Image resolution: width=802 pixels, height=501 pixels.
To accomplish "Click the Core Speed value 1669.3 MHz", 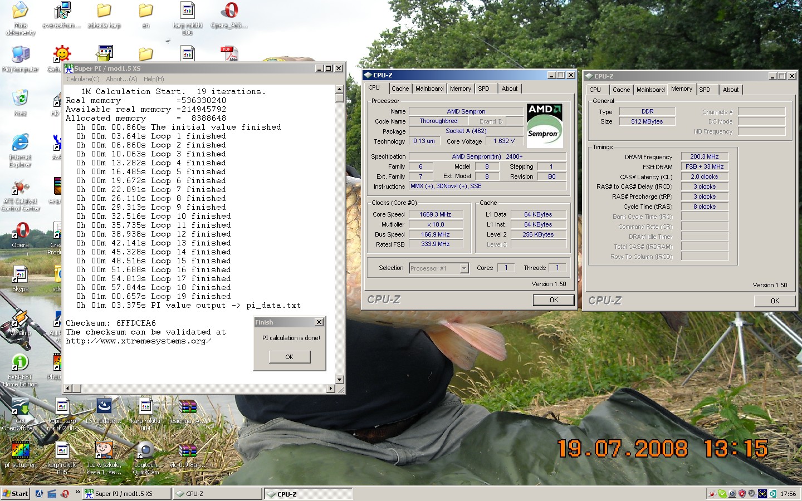I will (436, 214).
